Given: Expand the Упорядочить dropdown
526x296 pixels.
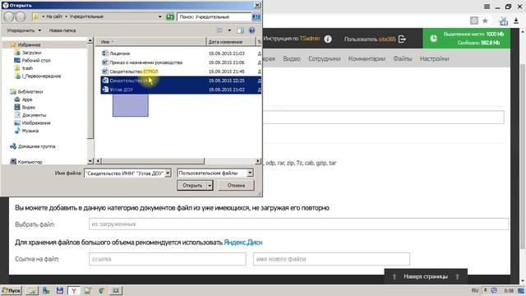Looking at the screenshot, I should tap(24, 30).
